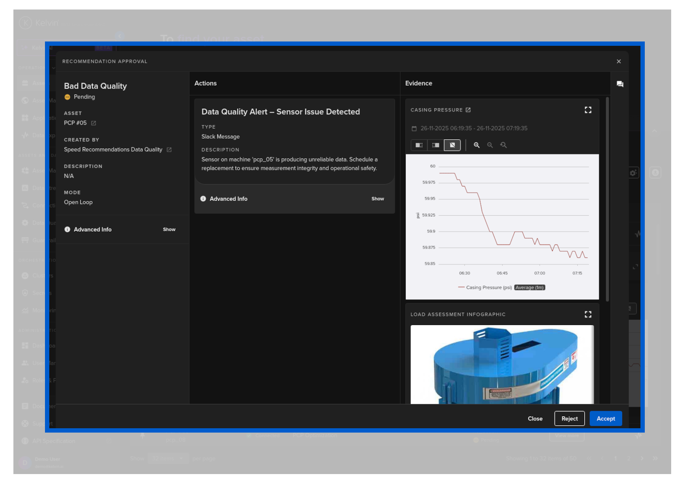This screenshot has width=685, height=484.
Task: Open the chart date range picker
Action: click(x=474, y=128)
